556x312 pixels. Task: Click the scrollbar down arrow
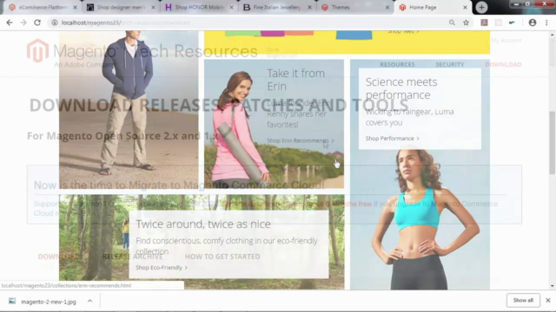coord(553,286)
